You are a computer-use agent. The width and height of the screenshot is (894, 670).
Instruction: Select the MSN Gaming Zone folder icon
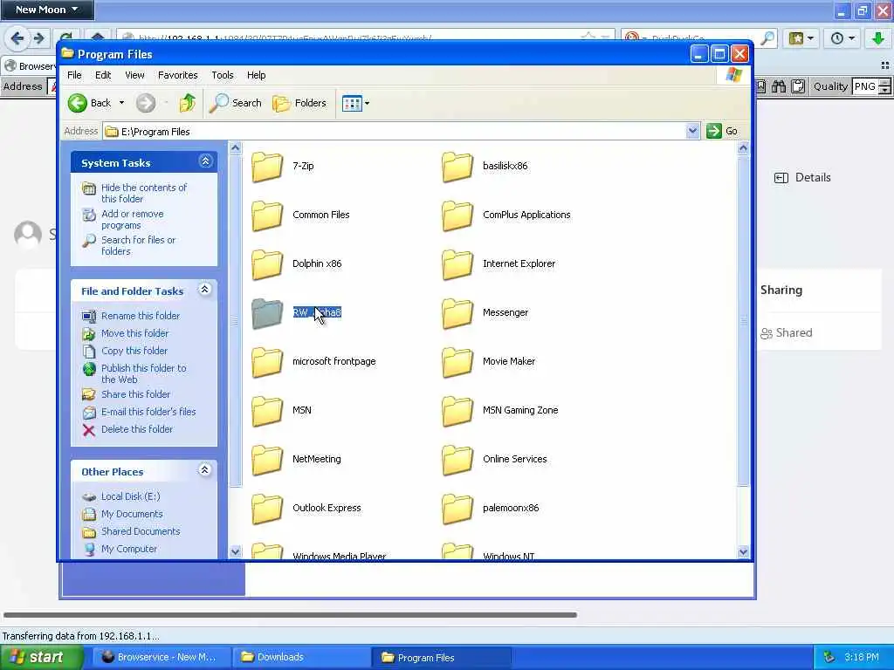tap(457, 411)
